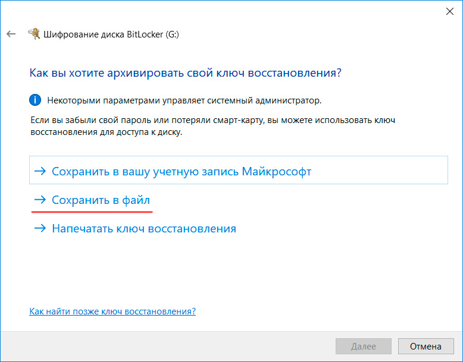Viewport: 463px width, 362px height.
Task: Click the arrow icon beside "Напечатать ключ восстановления"
Action: click(40, 228)
